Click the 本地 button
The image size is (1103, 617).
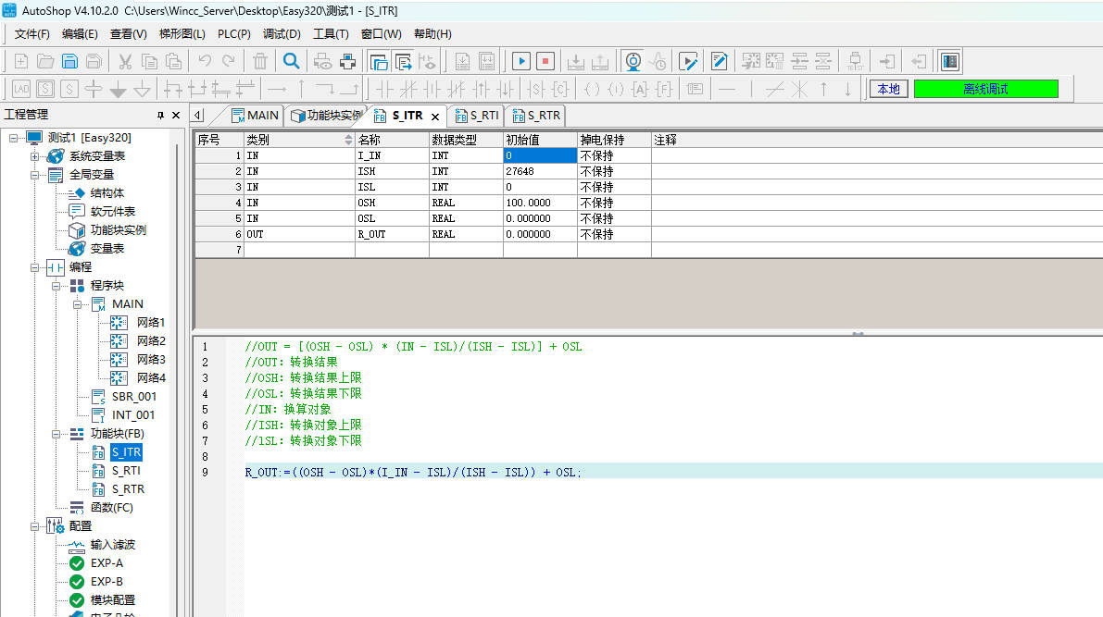coord(888,89)
